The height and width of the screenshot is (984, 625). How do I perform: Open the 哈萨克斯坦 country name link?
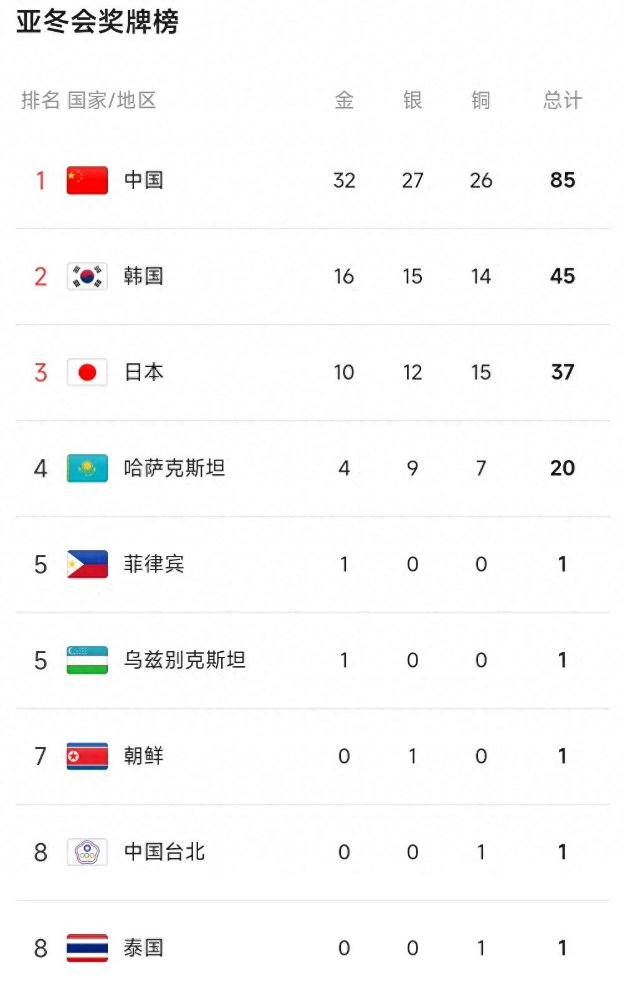[x=174, y=468]
